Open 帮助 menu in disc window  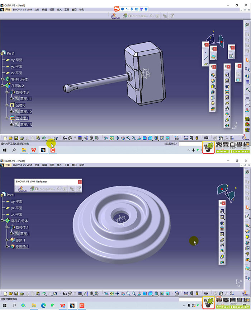(x=82, y=165)
